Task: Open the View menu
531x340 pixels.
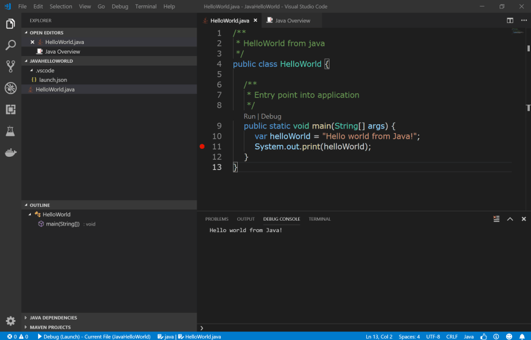Action: (84, 7)
